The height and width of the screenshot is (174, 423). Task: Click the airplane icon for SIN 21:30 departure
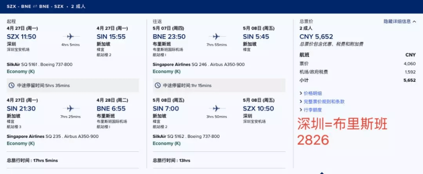tap(70, 109)
